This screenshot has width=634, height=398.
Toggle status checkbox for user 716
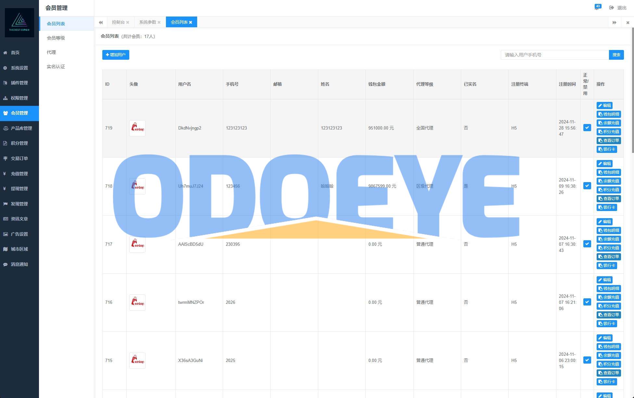[587, 302]
